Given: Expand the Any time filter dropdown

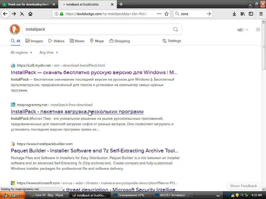Looking at the screenshot, I should [x=49, y=52].
